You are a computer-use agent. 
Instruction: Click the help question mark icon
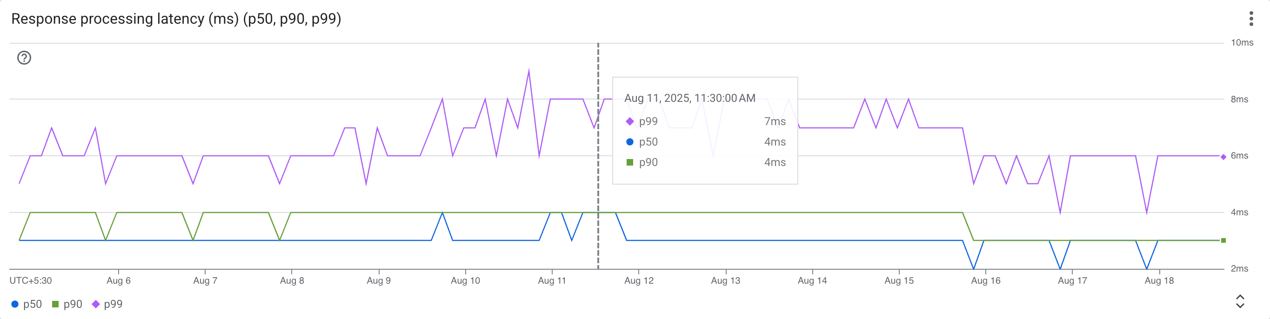24,58
